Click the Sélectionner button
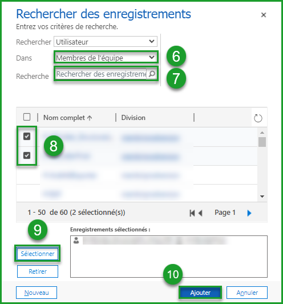Viewport: 283px width, 304px height. (x=38, y=254)
